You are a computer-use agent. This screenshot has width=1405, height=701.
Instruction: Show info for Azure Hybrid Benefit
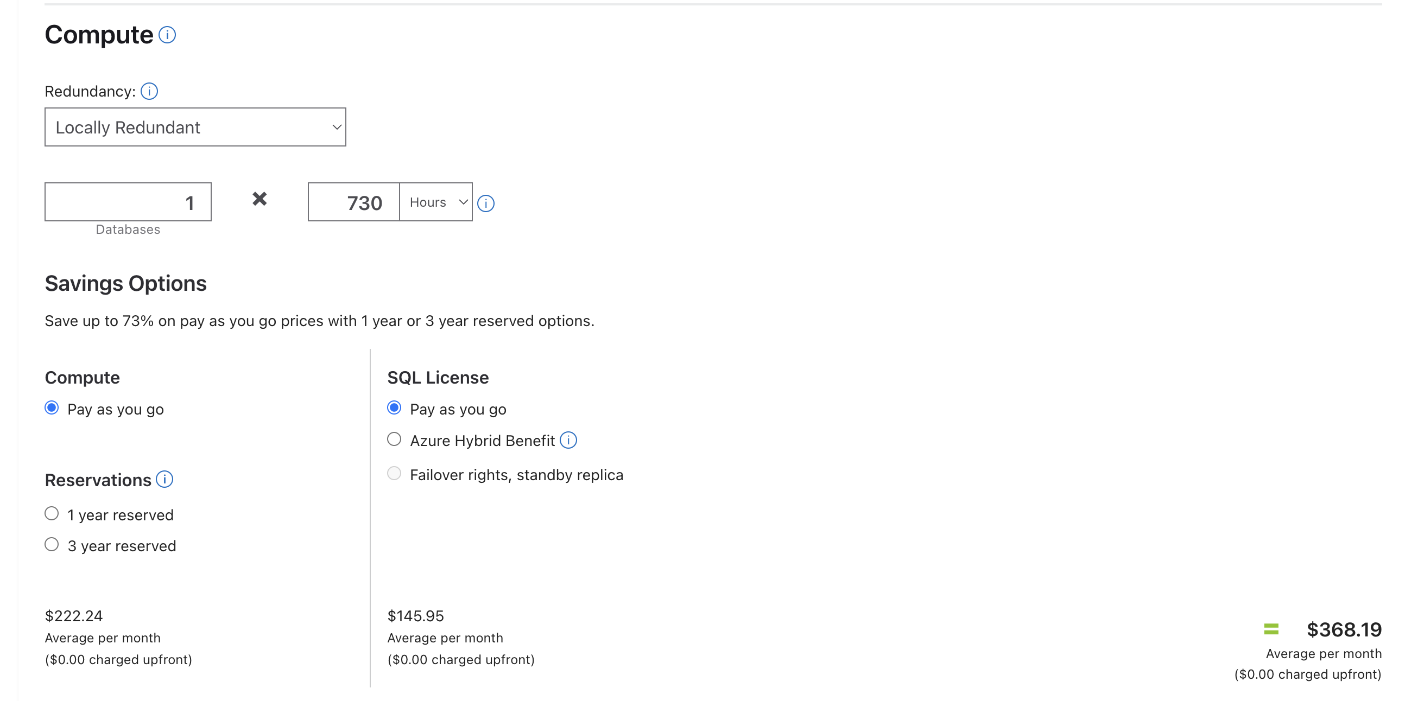(568, 440)
